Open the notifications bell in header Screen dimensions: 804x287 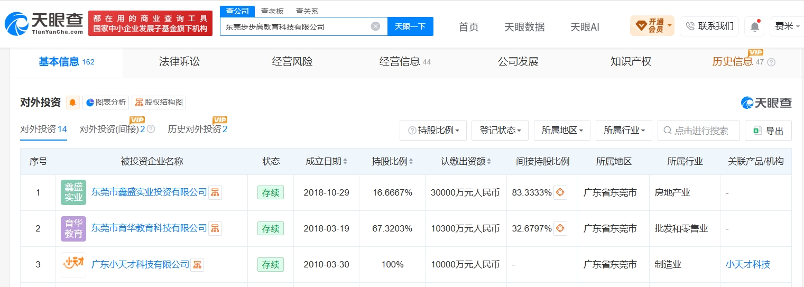tap(754, 26)
